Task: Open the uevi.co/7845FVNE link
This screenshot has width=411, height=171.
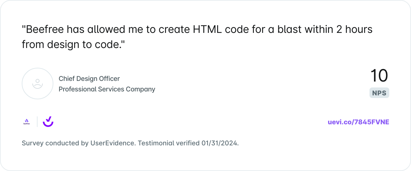Action: click(x=358, y=122)
